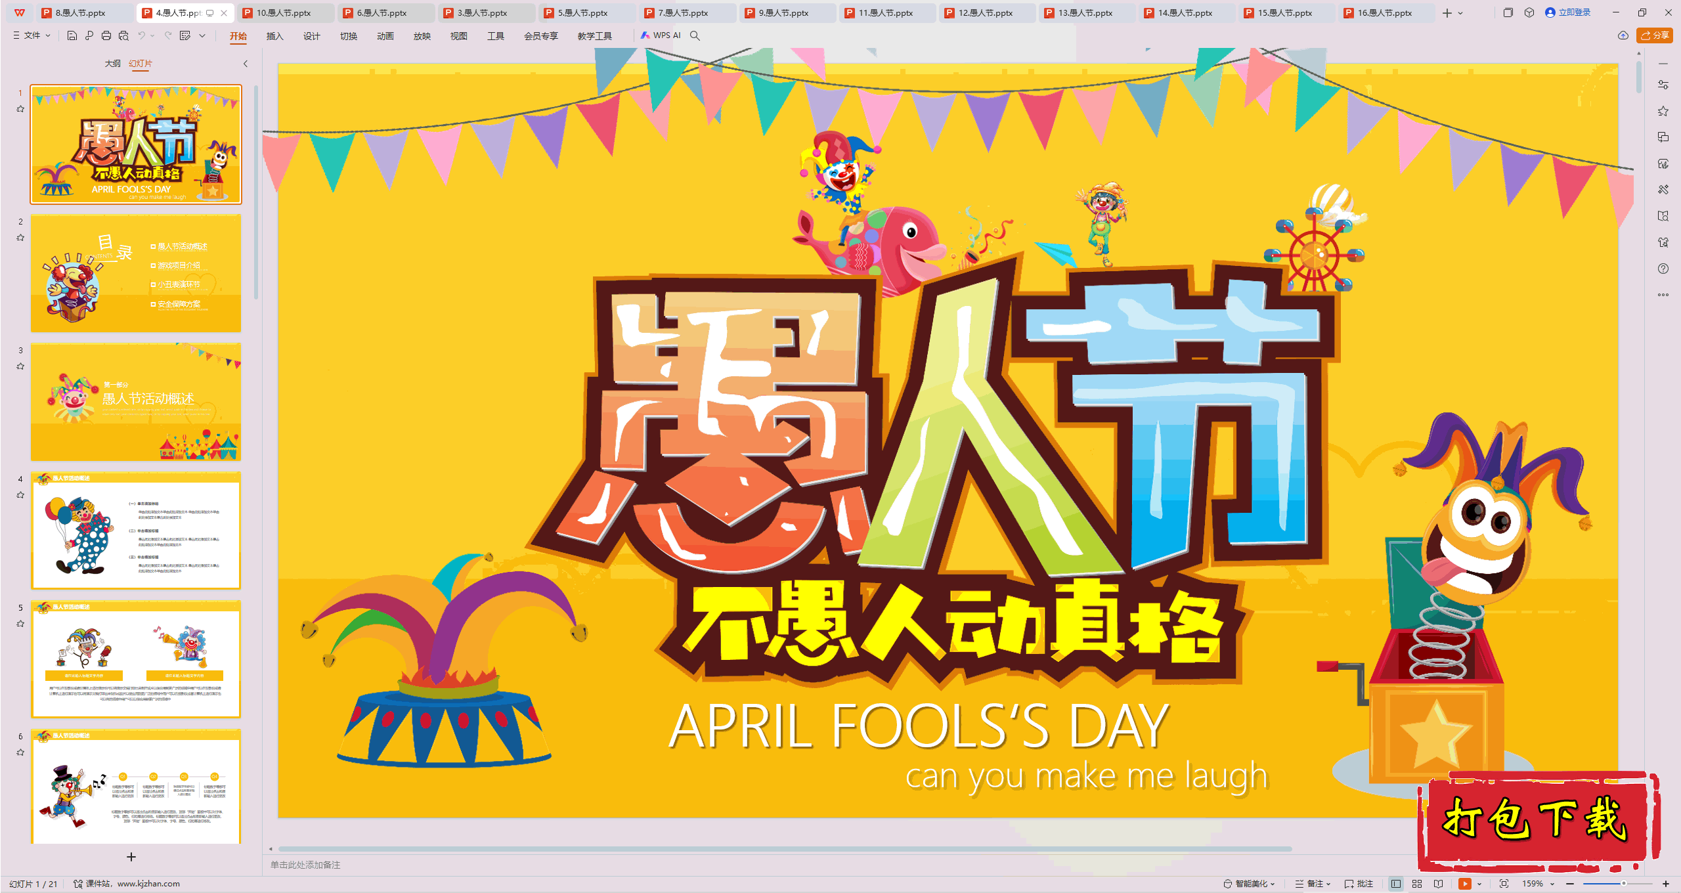Toggle the star marker on slide 4
This screenshot has height=893, width=1681.
20,495
